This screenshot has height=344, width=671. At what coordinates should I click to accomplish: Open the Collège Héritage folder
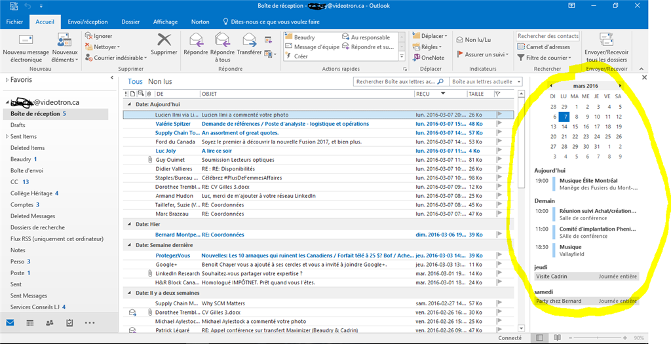(x=31, y=193)
